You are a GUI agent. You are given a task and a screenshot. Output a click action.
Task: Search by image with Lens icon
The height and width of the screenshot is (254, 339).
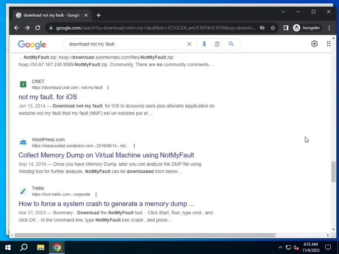(217, 44)
